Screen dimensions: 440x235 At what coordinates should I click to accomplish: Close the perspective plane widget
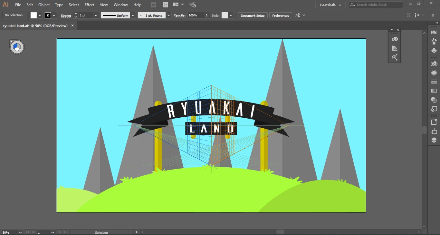point(11,41)
